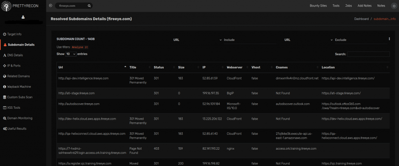Sort table by Status column
Viewport: 399px width, 166px height.
tap(164, 67)
